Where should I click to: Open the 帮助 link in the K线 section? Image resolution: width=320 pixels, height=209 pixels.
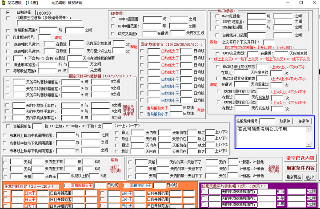[114, 160]
